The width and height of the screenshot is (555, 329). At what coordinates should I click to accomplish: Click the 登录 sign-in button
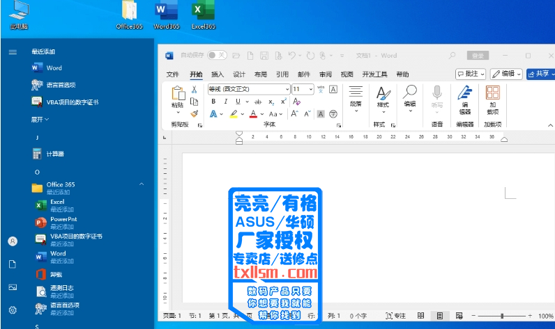pyautogui.click(x=478, y=56)
